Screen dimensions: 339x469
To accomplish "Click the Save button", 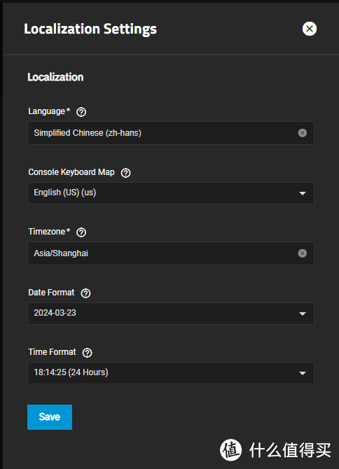I will (x=50, y=417).
